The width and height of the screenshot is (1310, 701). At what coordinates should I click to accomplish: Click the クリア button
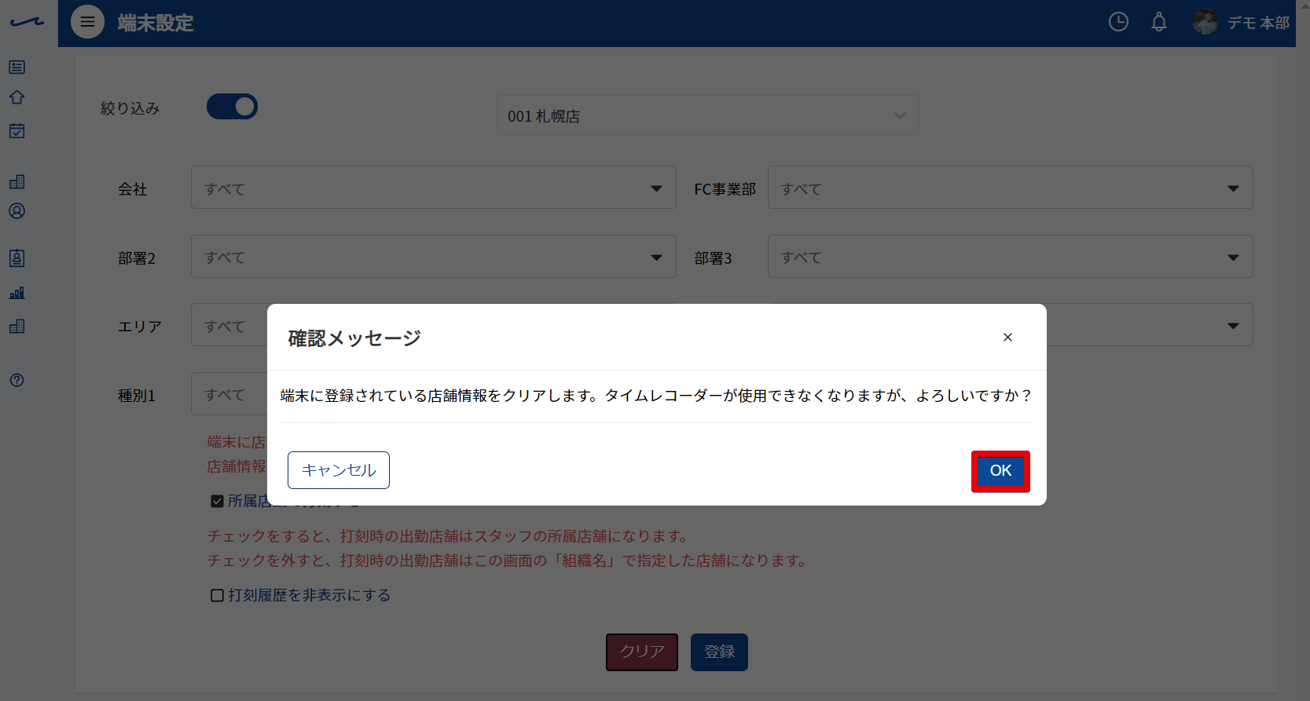click(x=642, y=652)
